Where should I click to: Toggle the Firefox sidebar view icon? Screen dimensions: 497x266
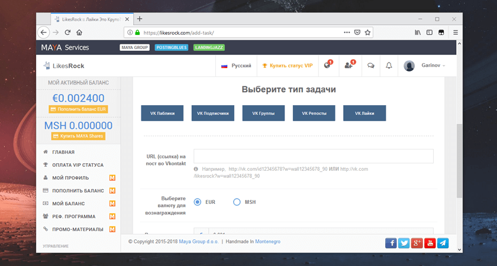429,33
